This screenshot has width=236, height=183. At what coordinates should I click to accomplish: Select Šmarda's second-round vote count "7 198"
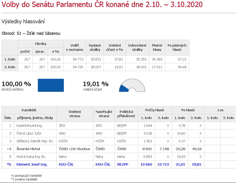164,149
